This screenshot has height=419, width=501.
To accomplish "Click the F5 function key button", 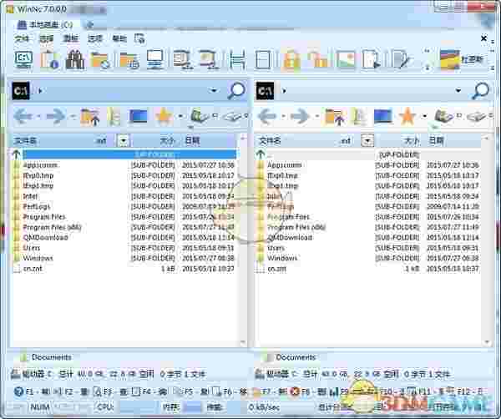I will point(190,391).
